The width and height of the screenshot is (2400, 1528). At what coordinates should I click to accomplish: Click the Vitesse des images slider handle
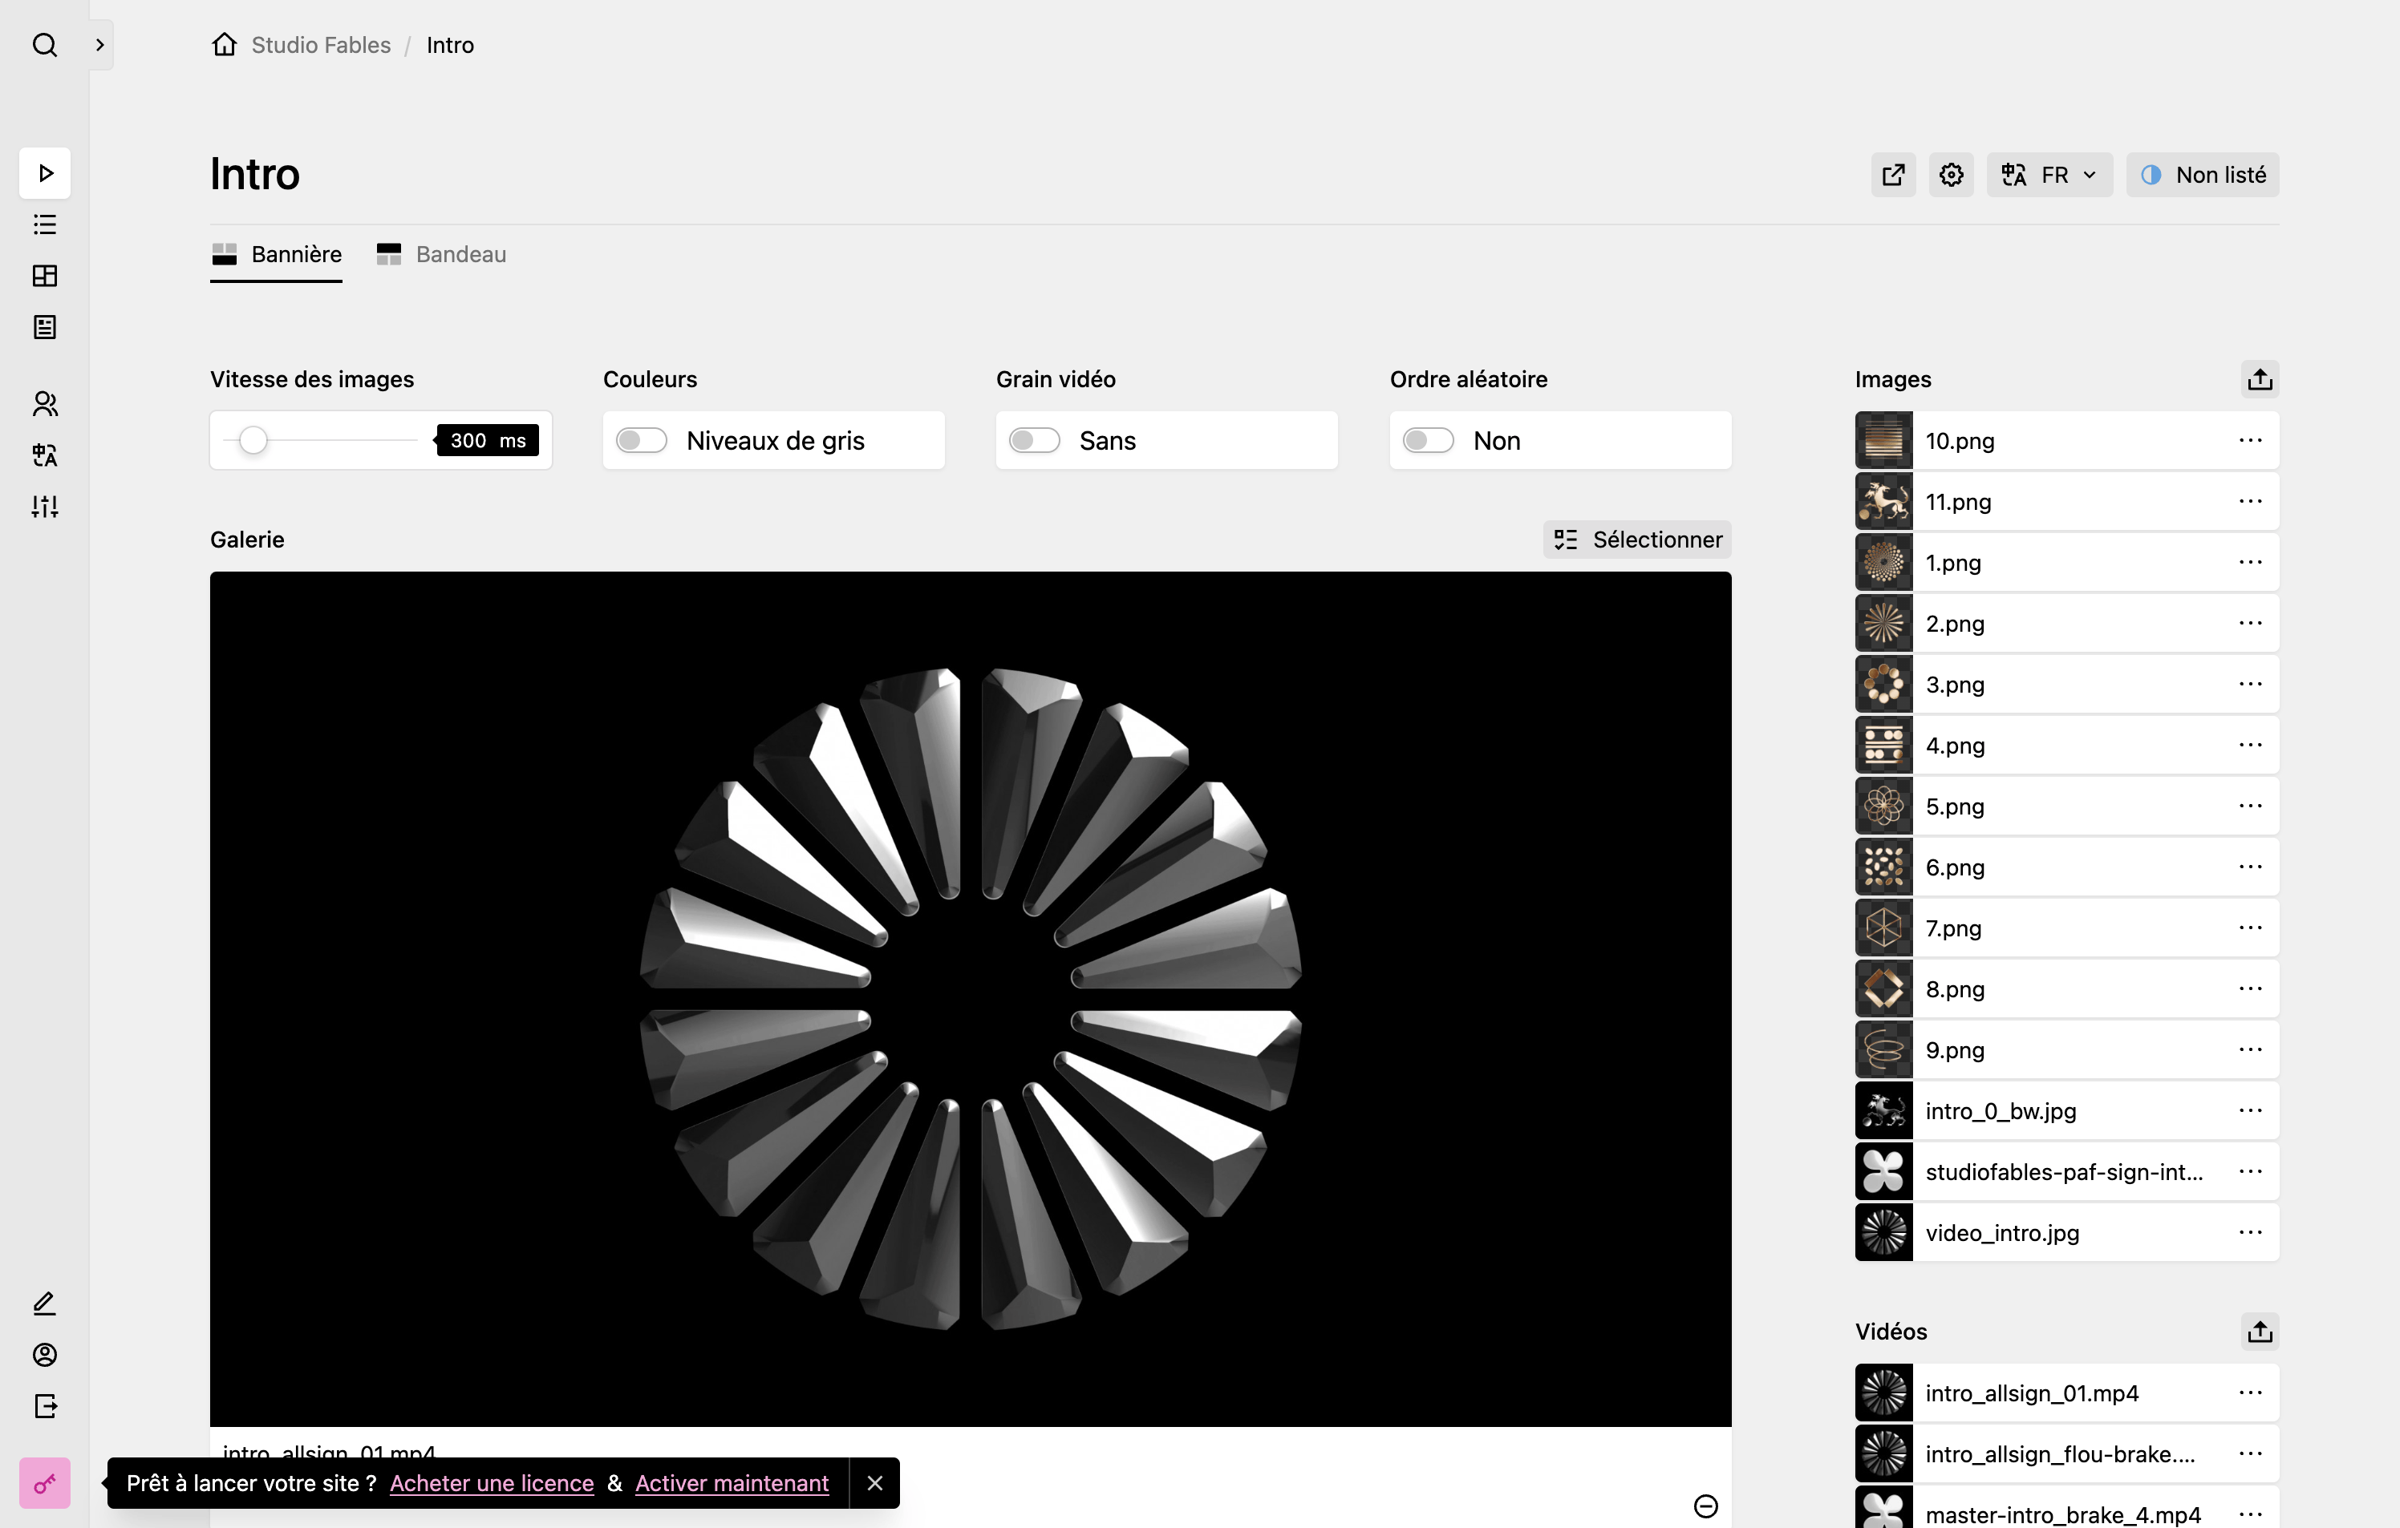point(253,440)
